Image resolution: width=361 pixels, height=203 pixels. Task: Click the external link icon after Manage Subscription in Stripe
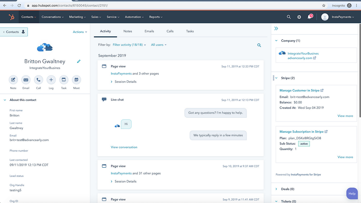tap(326, 132)
